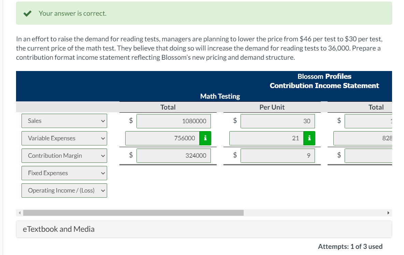Click the left scroll arrow of the table
The height and width of the screenshot is (255, 404).
pos(19,213)
